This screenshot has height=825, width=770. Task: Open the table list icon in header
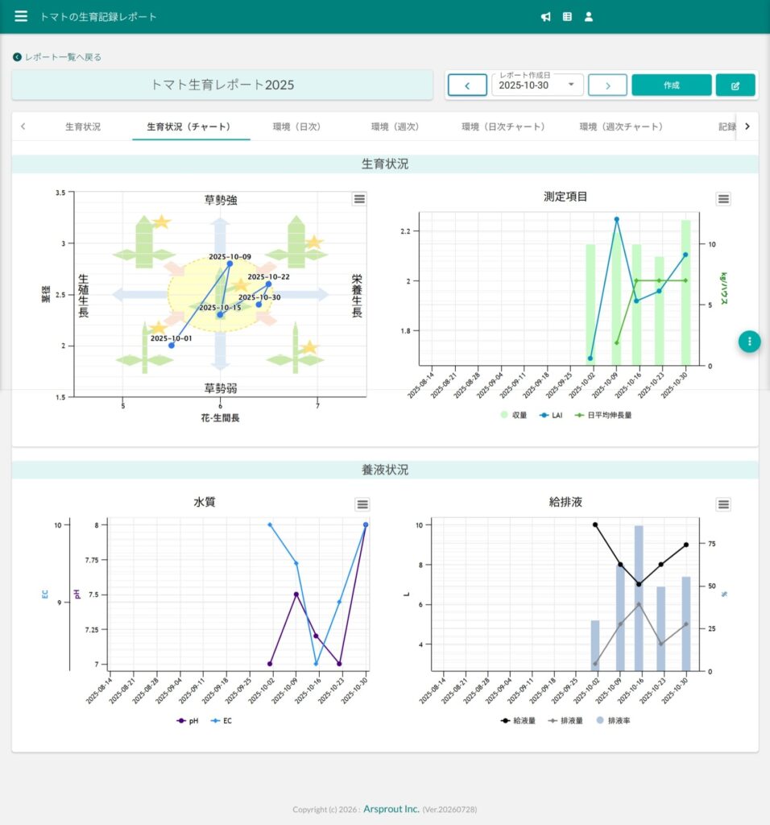point(567,17)
